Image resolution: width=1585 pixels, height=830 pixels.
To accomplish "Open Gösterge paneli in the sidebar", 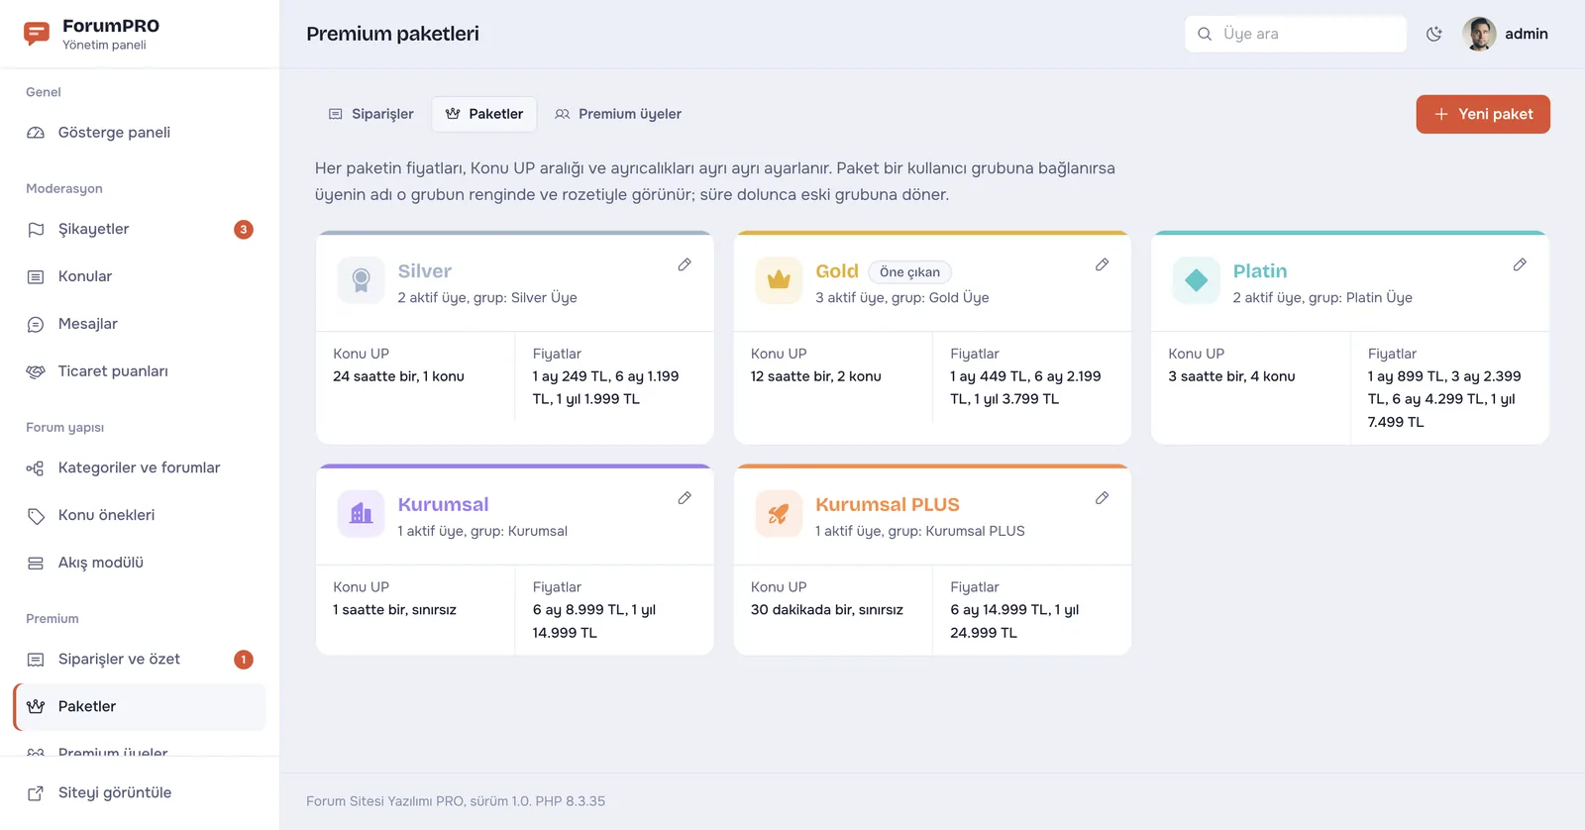I will (x=140, y=133).
